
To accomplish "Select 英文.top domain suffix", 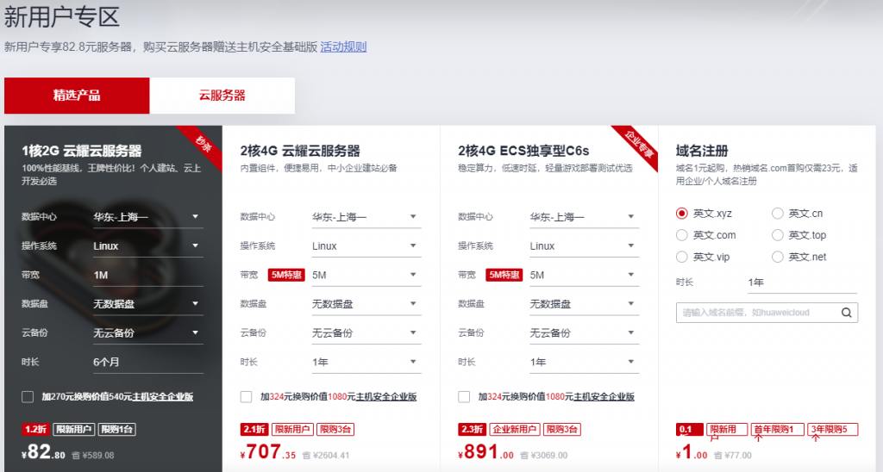I will (x=777, y=235).
